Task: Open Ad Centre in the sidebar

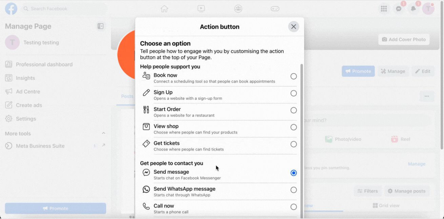Action: (28, 92)
